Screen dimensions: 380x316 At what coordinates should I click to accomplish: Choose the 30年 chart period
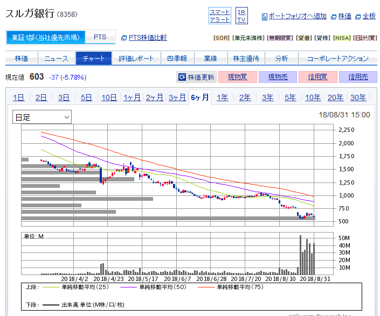358,97
